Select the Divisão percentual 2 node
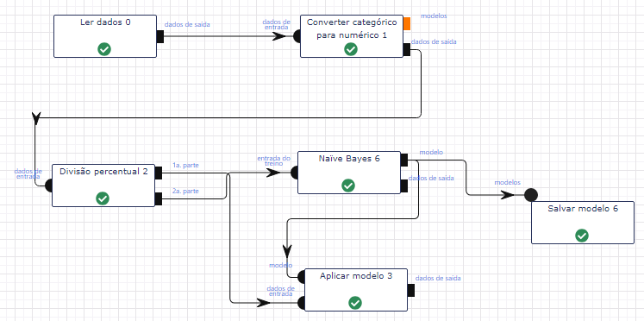 [x=103, y=186]
